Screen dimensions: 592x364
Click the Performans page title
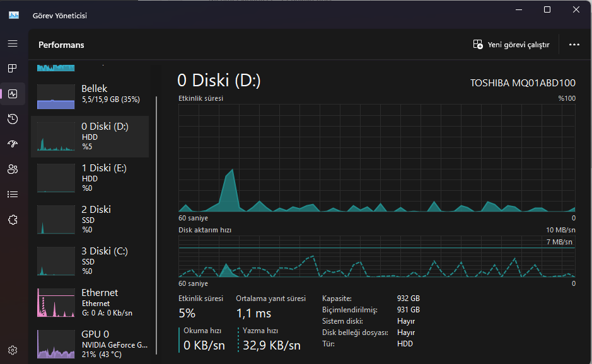(61, 45)
